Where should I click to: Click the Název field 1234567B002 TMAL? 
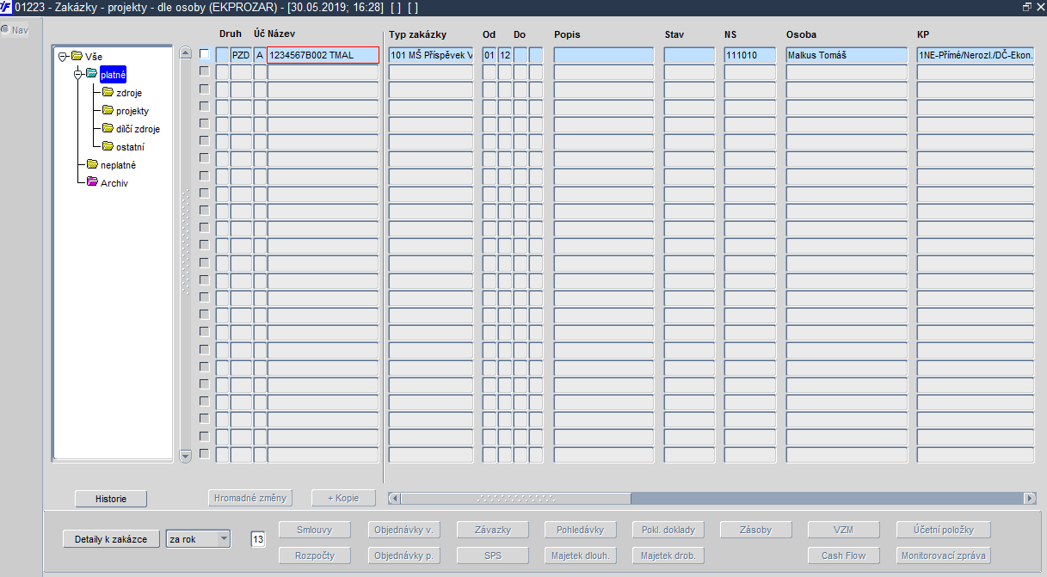pyautogui.click(x=323, y=55)
